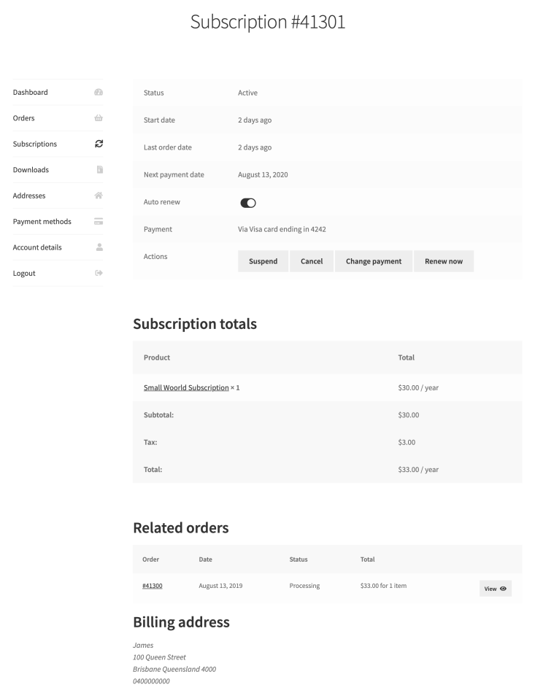The height and width of the screenshot is (693, 535).
Task: Click the Payment methods card icon
Action: (99, 221)
